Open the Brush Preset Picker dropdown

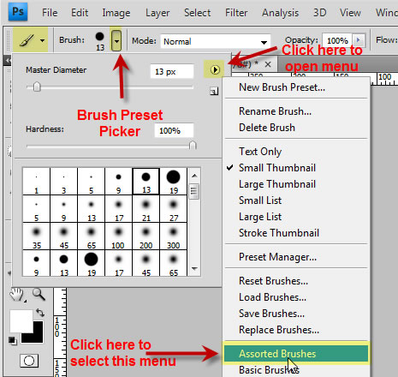[x=116, y=40]
